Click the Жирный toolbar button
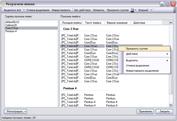The height and width of the screenshot is (121, 177). 143,10
